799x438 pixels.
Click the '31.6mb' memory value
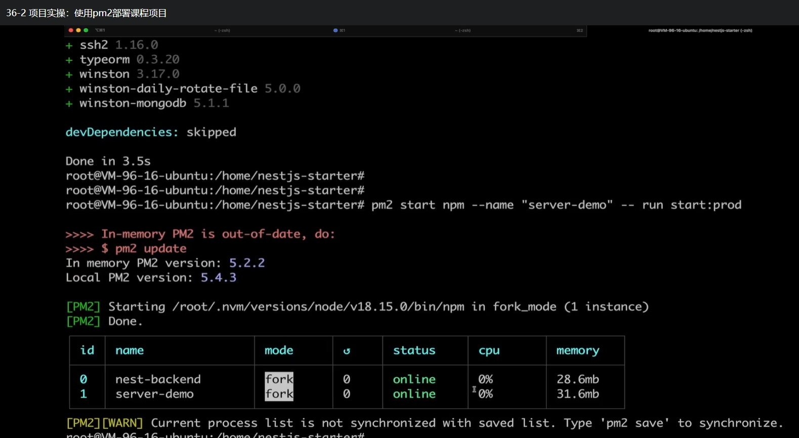(x=578, y=394)
